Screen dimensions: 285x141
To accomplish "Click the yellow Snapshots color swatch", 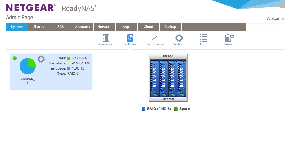I will point(69,63).
